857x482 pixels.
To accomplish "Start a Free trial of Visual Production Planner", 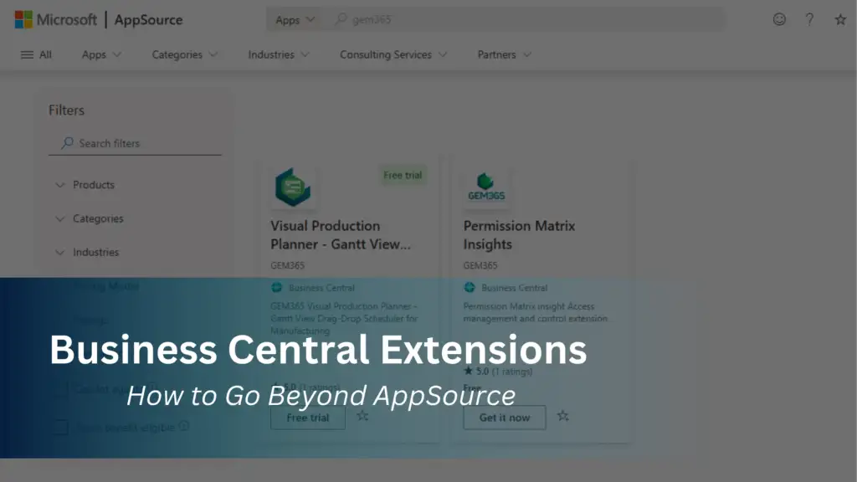I will click(307, 417).
